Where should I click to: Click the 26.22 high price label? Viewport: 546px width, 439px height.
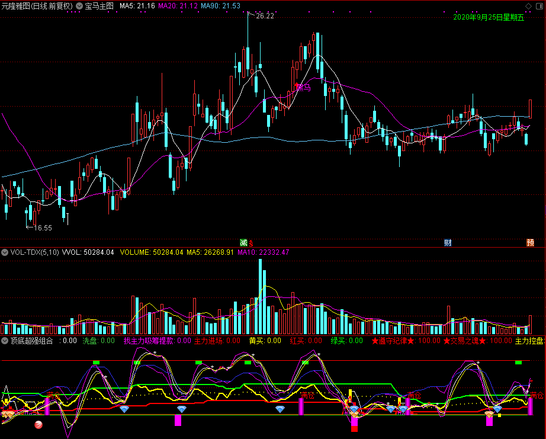(265, 16)
